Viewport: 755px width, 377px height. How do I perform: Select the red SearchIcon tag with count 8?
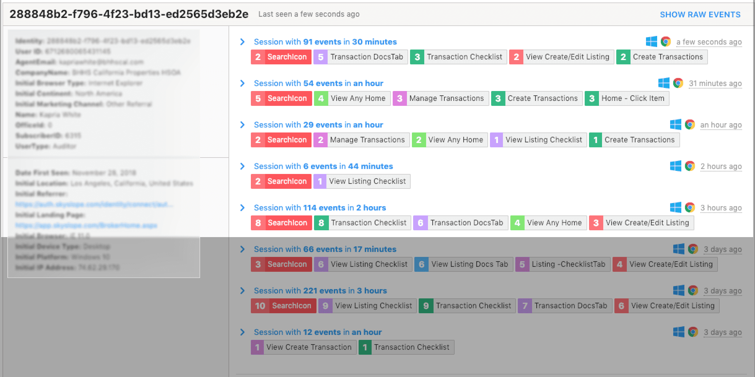click(281, 223)
